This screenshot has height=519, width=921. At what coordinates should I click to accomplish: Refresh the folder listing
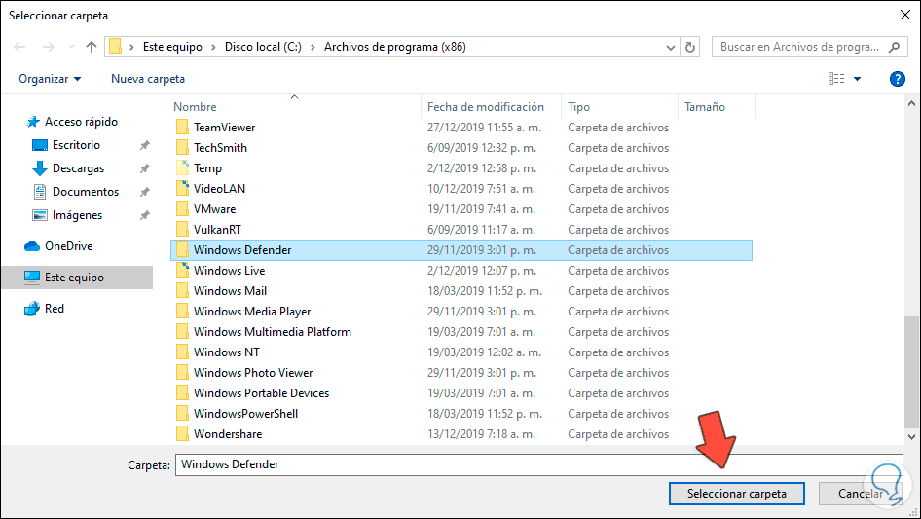[x=690, y=47]
